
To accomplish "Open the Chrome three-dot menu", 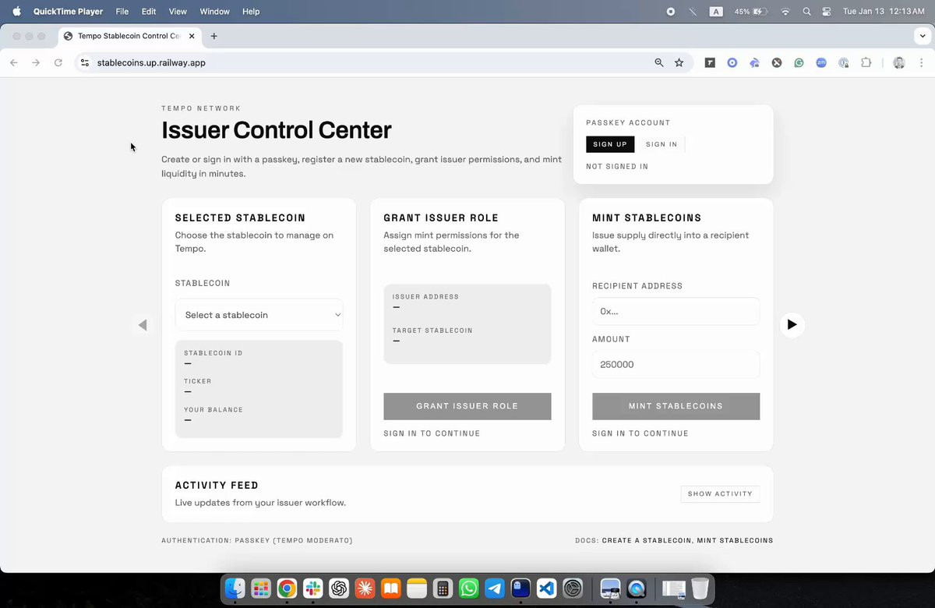I will [920, 62].
